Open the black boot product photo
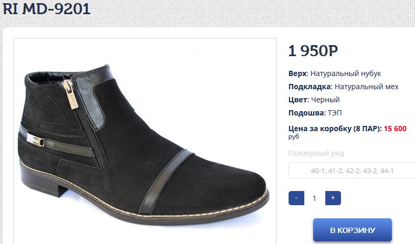The width and height of the screenshot is (415, 244). pos(145,141)
